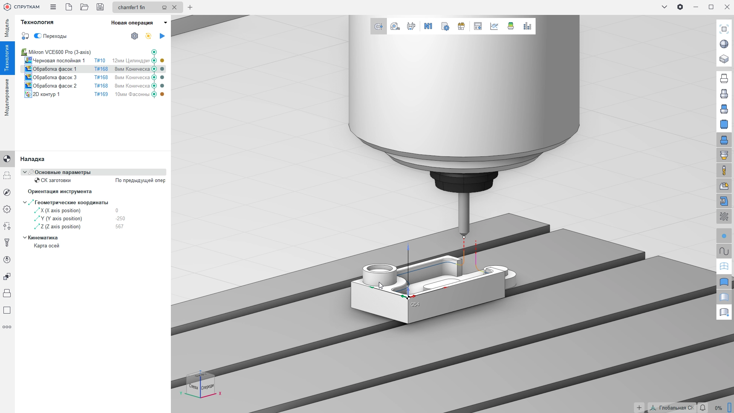Click the outline-only part view icon
This screenshot has width=734, height=413.
point(724,78)
